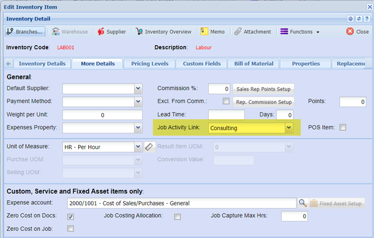
Task: Click the Sales Rep Points Setup button
Action: pos(263,89)
